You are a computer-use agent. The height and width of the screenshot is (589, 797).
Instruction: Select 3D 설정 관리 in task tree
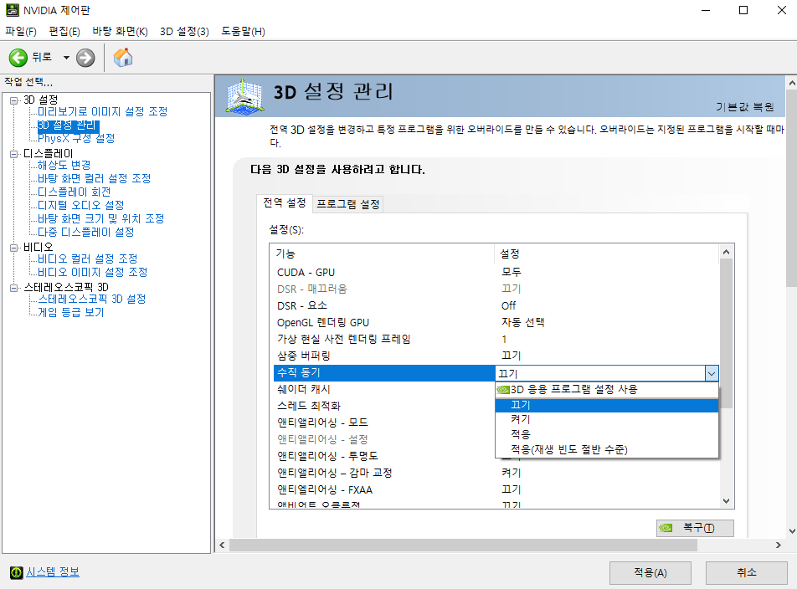(x=68, y=125)
